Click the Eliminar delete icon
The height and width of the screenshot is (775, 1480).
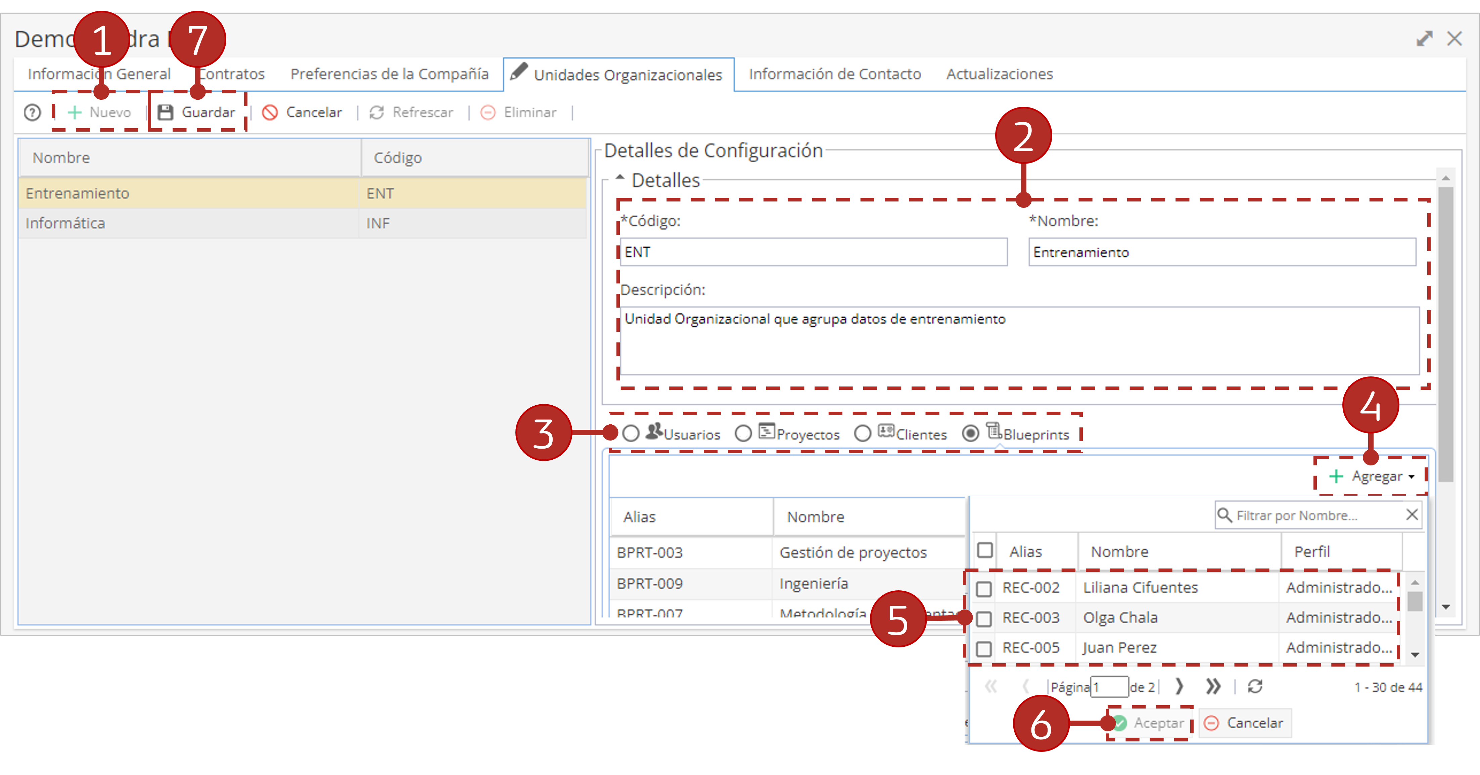[488, 112]
